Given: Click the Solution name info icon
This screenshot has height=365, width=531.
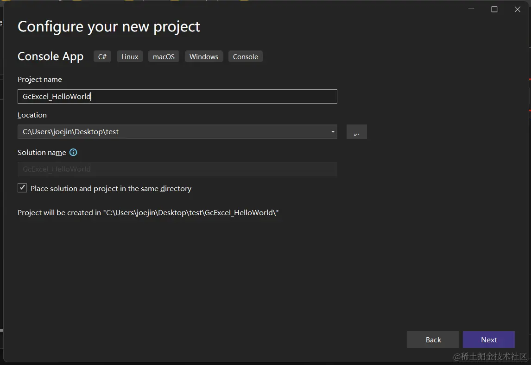Looking at the screenshot, I should pos(73,152).
